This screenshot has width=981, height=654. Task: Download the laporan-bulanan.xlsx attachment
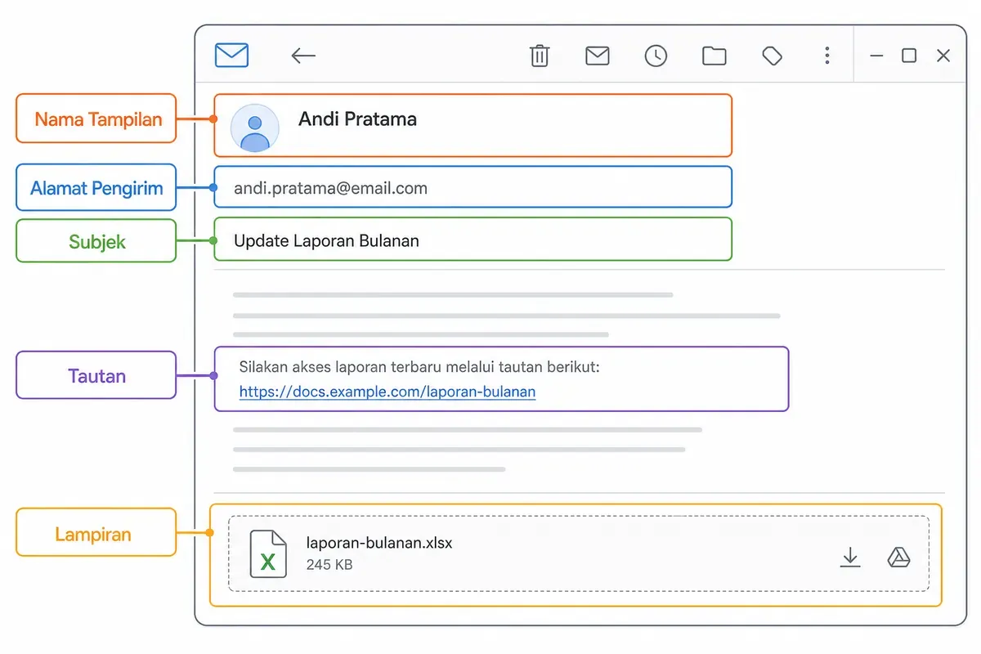point(850,558)
